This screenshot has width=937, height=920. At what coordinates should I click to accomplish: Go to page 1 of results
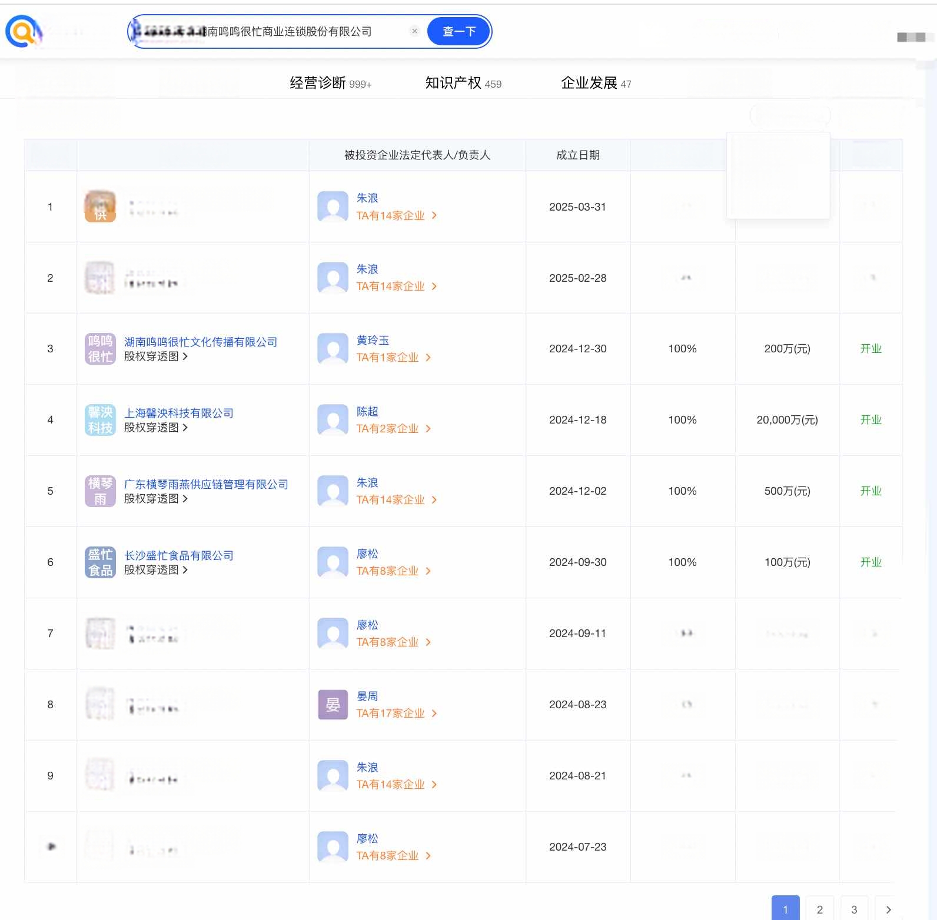[x=785, y=909]
